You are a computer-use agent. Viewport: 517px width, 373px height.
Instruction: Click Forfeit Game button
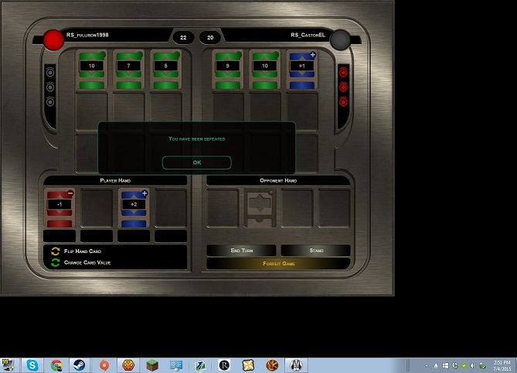click(278, 264)
